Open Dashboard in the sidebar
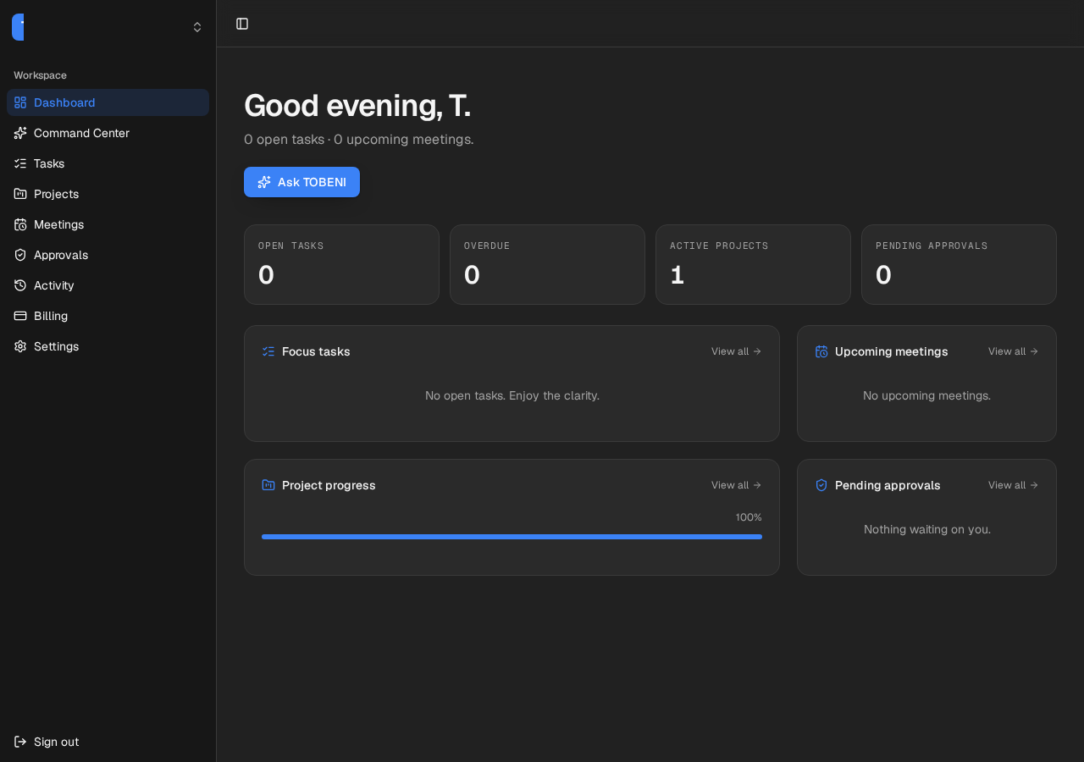Screen dimensions: 1084x762 (108, 102)
